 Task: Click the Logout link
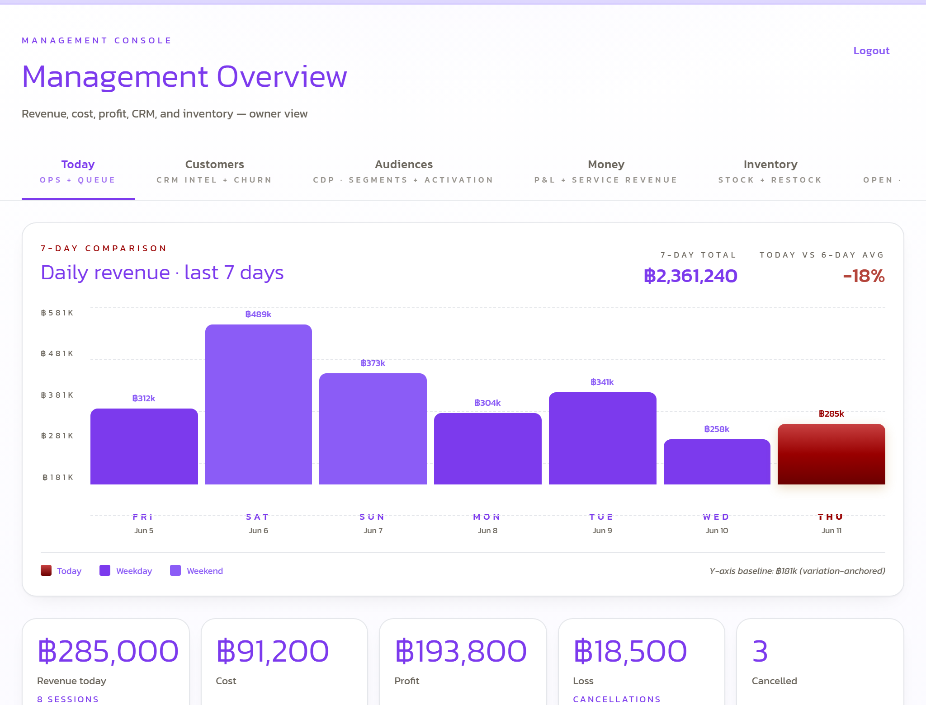(x=871, y=51)
